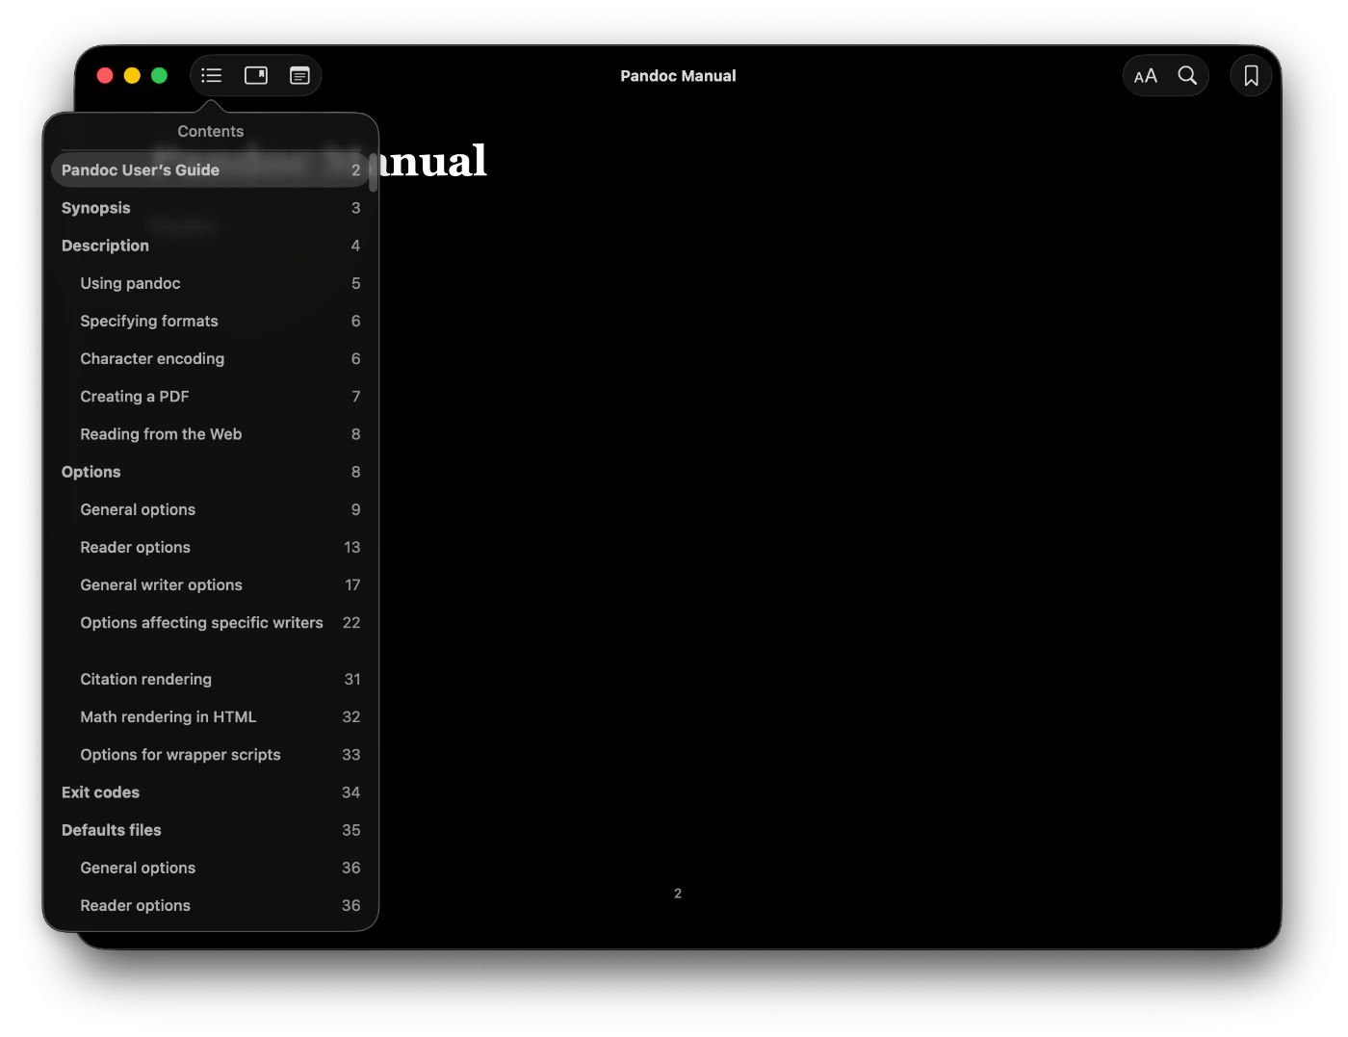Open the notes sidebar panel icon
Viewport: 1348px width, 1037px height.
point(256,75)
